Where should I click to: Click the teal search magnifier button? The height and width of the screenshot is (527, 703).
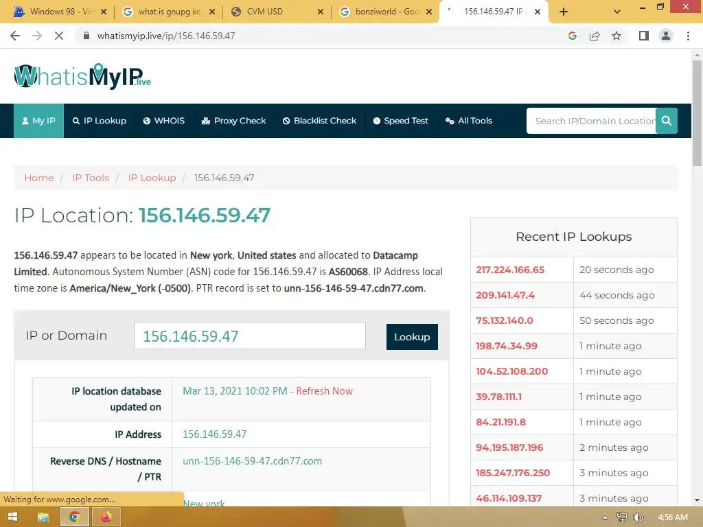tap(667, 121)
